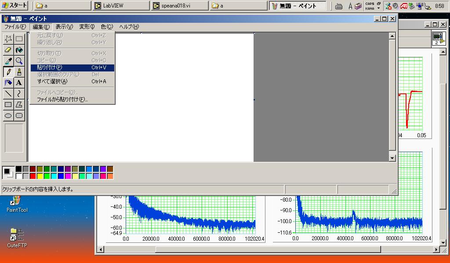Pick the yellow color swatch in palette
This screenshot has height=263, width=450.
[x=40, y=176]
